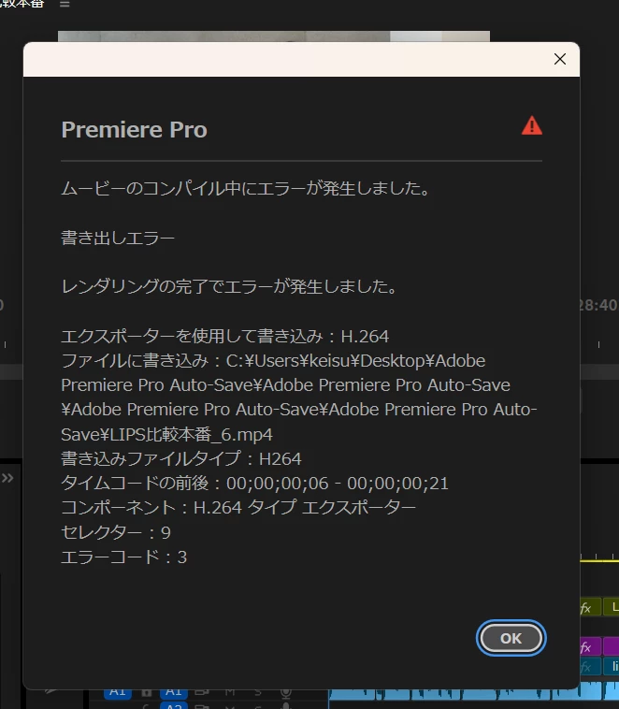Click the timecode range '00;00;00;06 - 00;00;00;21'
The image size is (619, 709).
pos(338,484)
